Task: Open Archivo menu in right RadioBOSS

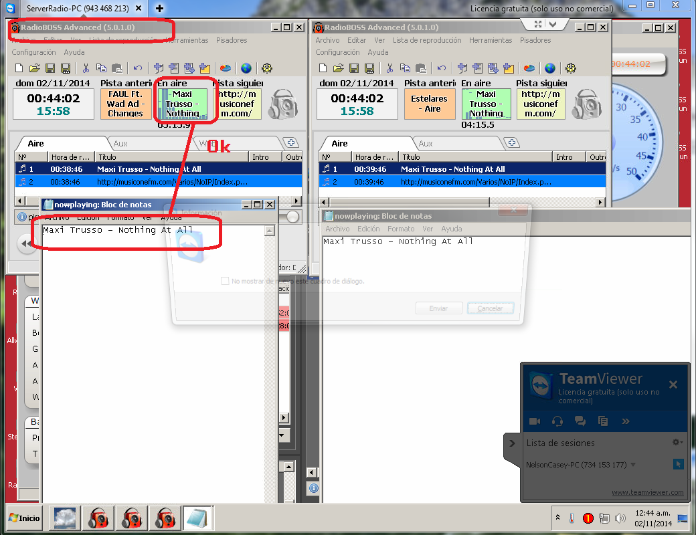Action: (327, 40)
